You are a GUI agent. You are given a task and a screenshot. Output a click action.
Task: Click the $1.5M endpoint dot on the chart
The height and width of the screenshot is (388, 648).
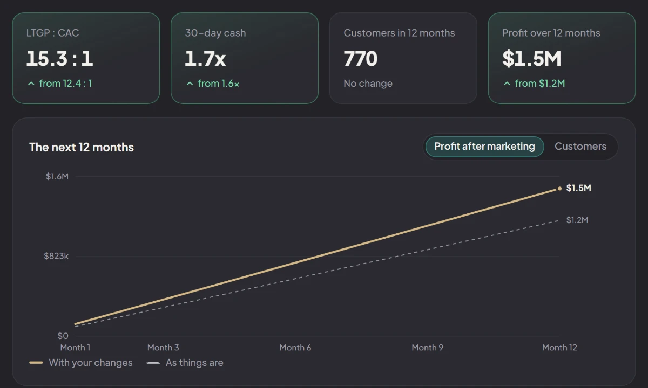tap(559, 188)
